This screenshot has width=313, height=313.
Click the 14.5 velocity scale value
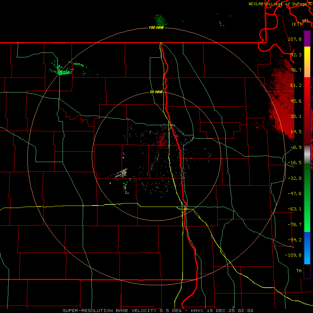pyautogui.click(x=296, y=132)
